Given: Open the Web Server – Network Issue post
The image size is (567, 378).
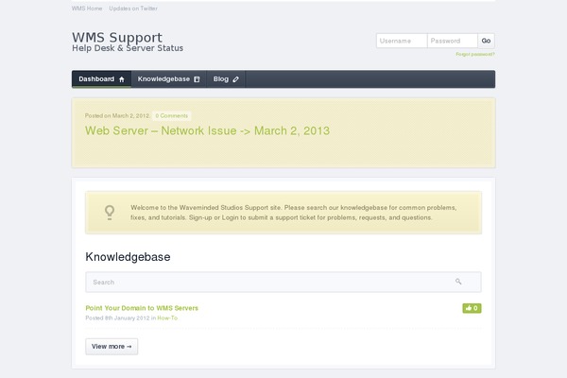Looking at the screenshot, I should point(207,130).
